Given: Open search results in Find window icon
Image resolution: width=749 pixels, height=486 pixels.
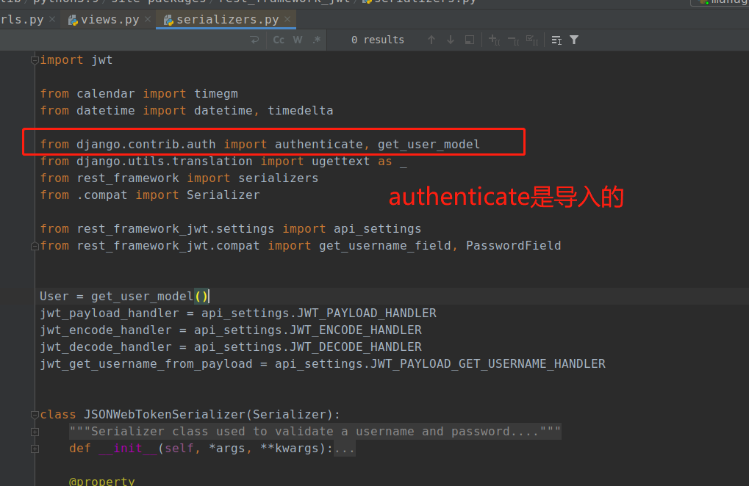Looking at the screenshot, I should 470,40.
